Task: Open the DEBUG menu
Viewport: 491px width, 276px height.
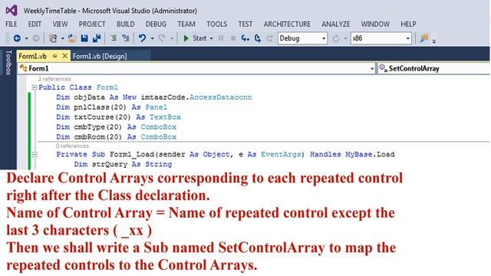Action: 156,24
